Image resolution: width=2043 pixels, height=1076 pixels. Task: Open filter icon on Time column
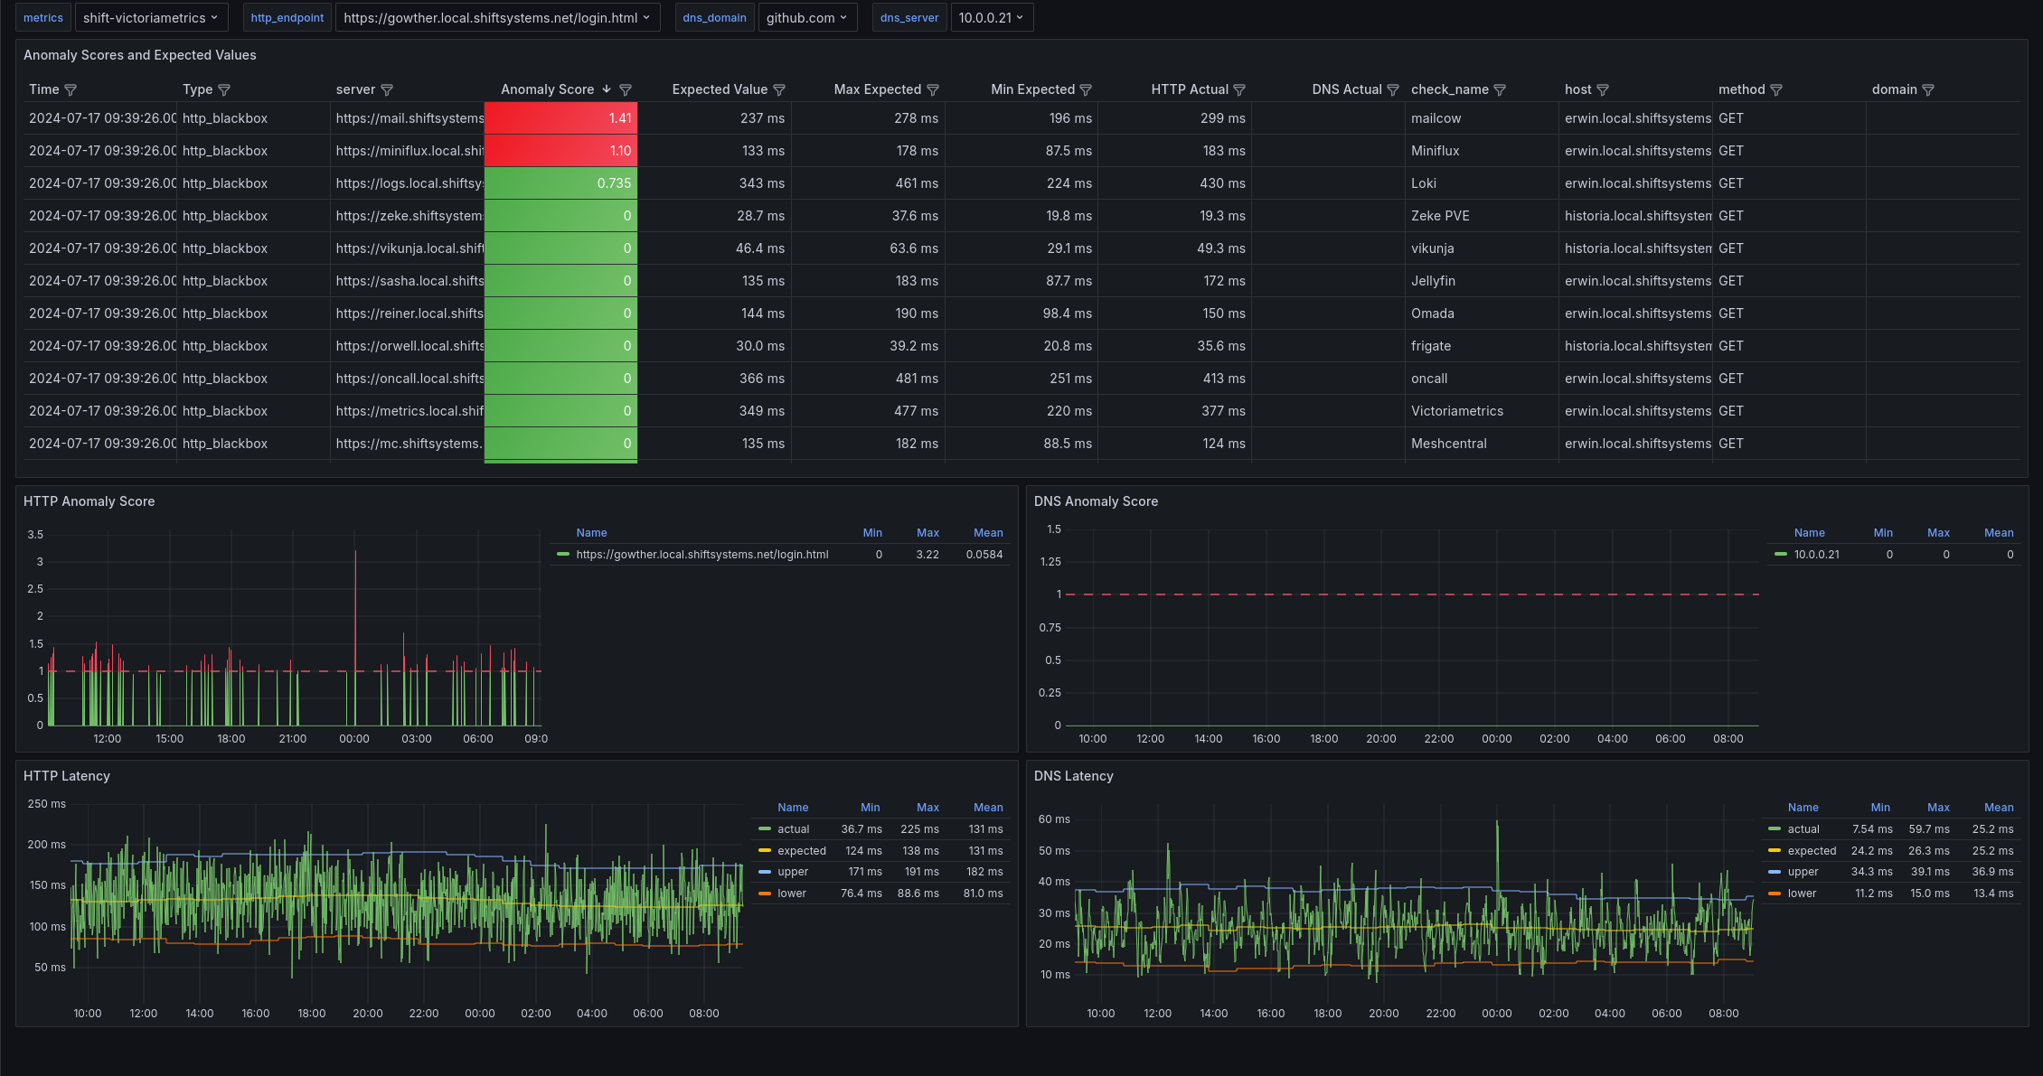[x=71, y=89]
